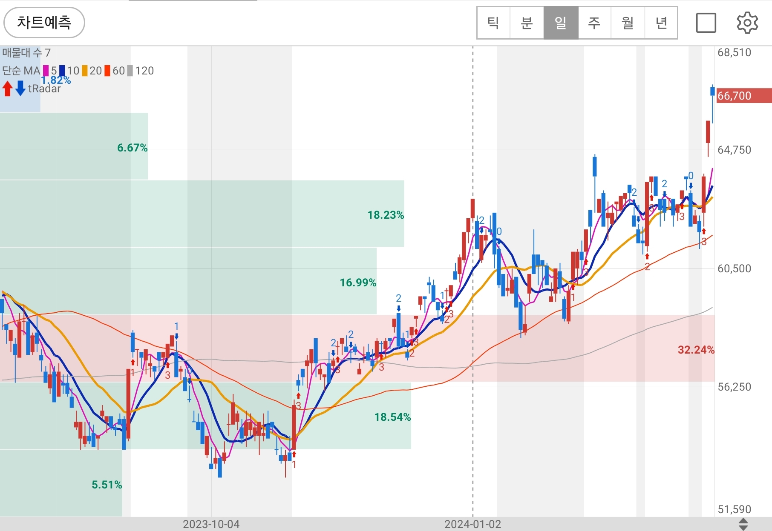
Task: Click the 16.99% volume profile label
Action: click(x=358, y=283)
